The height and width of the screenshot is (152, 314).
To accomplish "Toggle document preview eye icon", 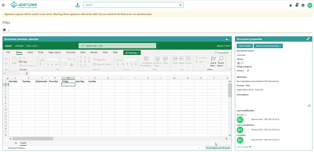I will pyautogui.click(x=227, y=39).
